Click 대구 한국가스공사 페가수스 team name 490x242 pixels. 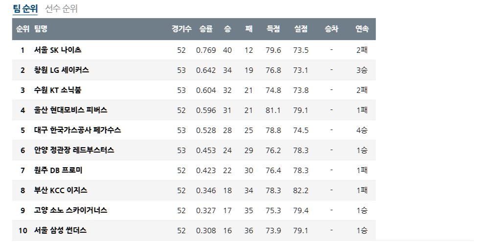coord(77,130)
